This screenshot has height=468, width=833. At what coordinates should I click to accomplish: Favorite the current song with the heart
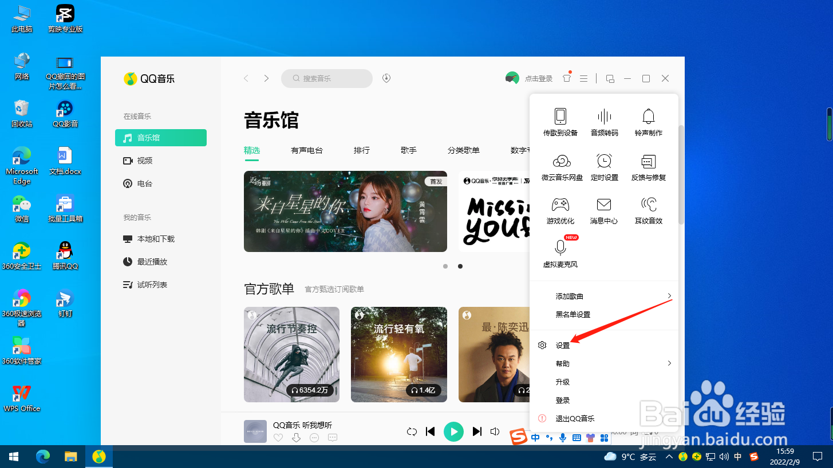click(x=278, y=437)
